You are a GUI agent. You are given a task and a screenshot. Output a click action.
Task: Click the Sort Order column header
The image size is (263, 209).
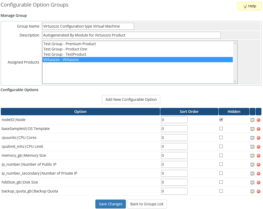click(x=189, y=112)
